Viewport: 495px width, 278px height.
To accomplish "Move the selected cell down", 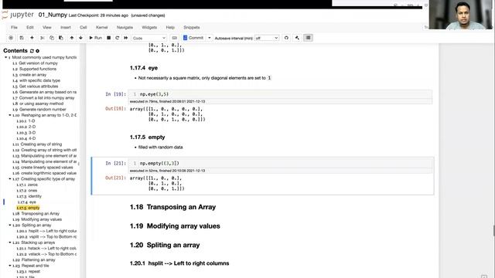I will (80, 38).
